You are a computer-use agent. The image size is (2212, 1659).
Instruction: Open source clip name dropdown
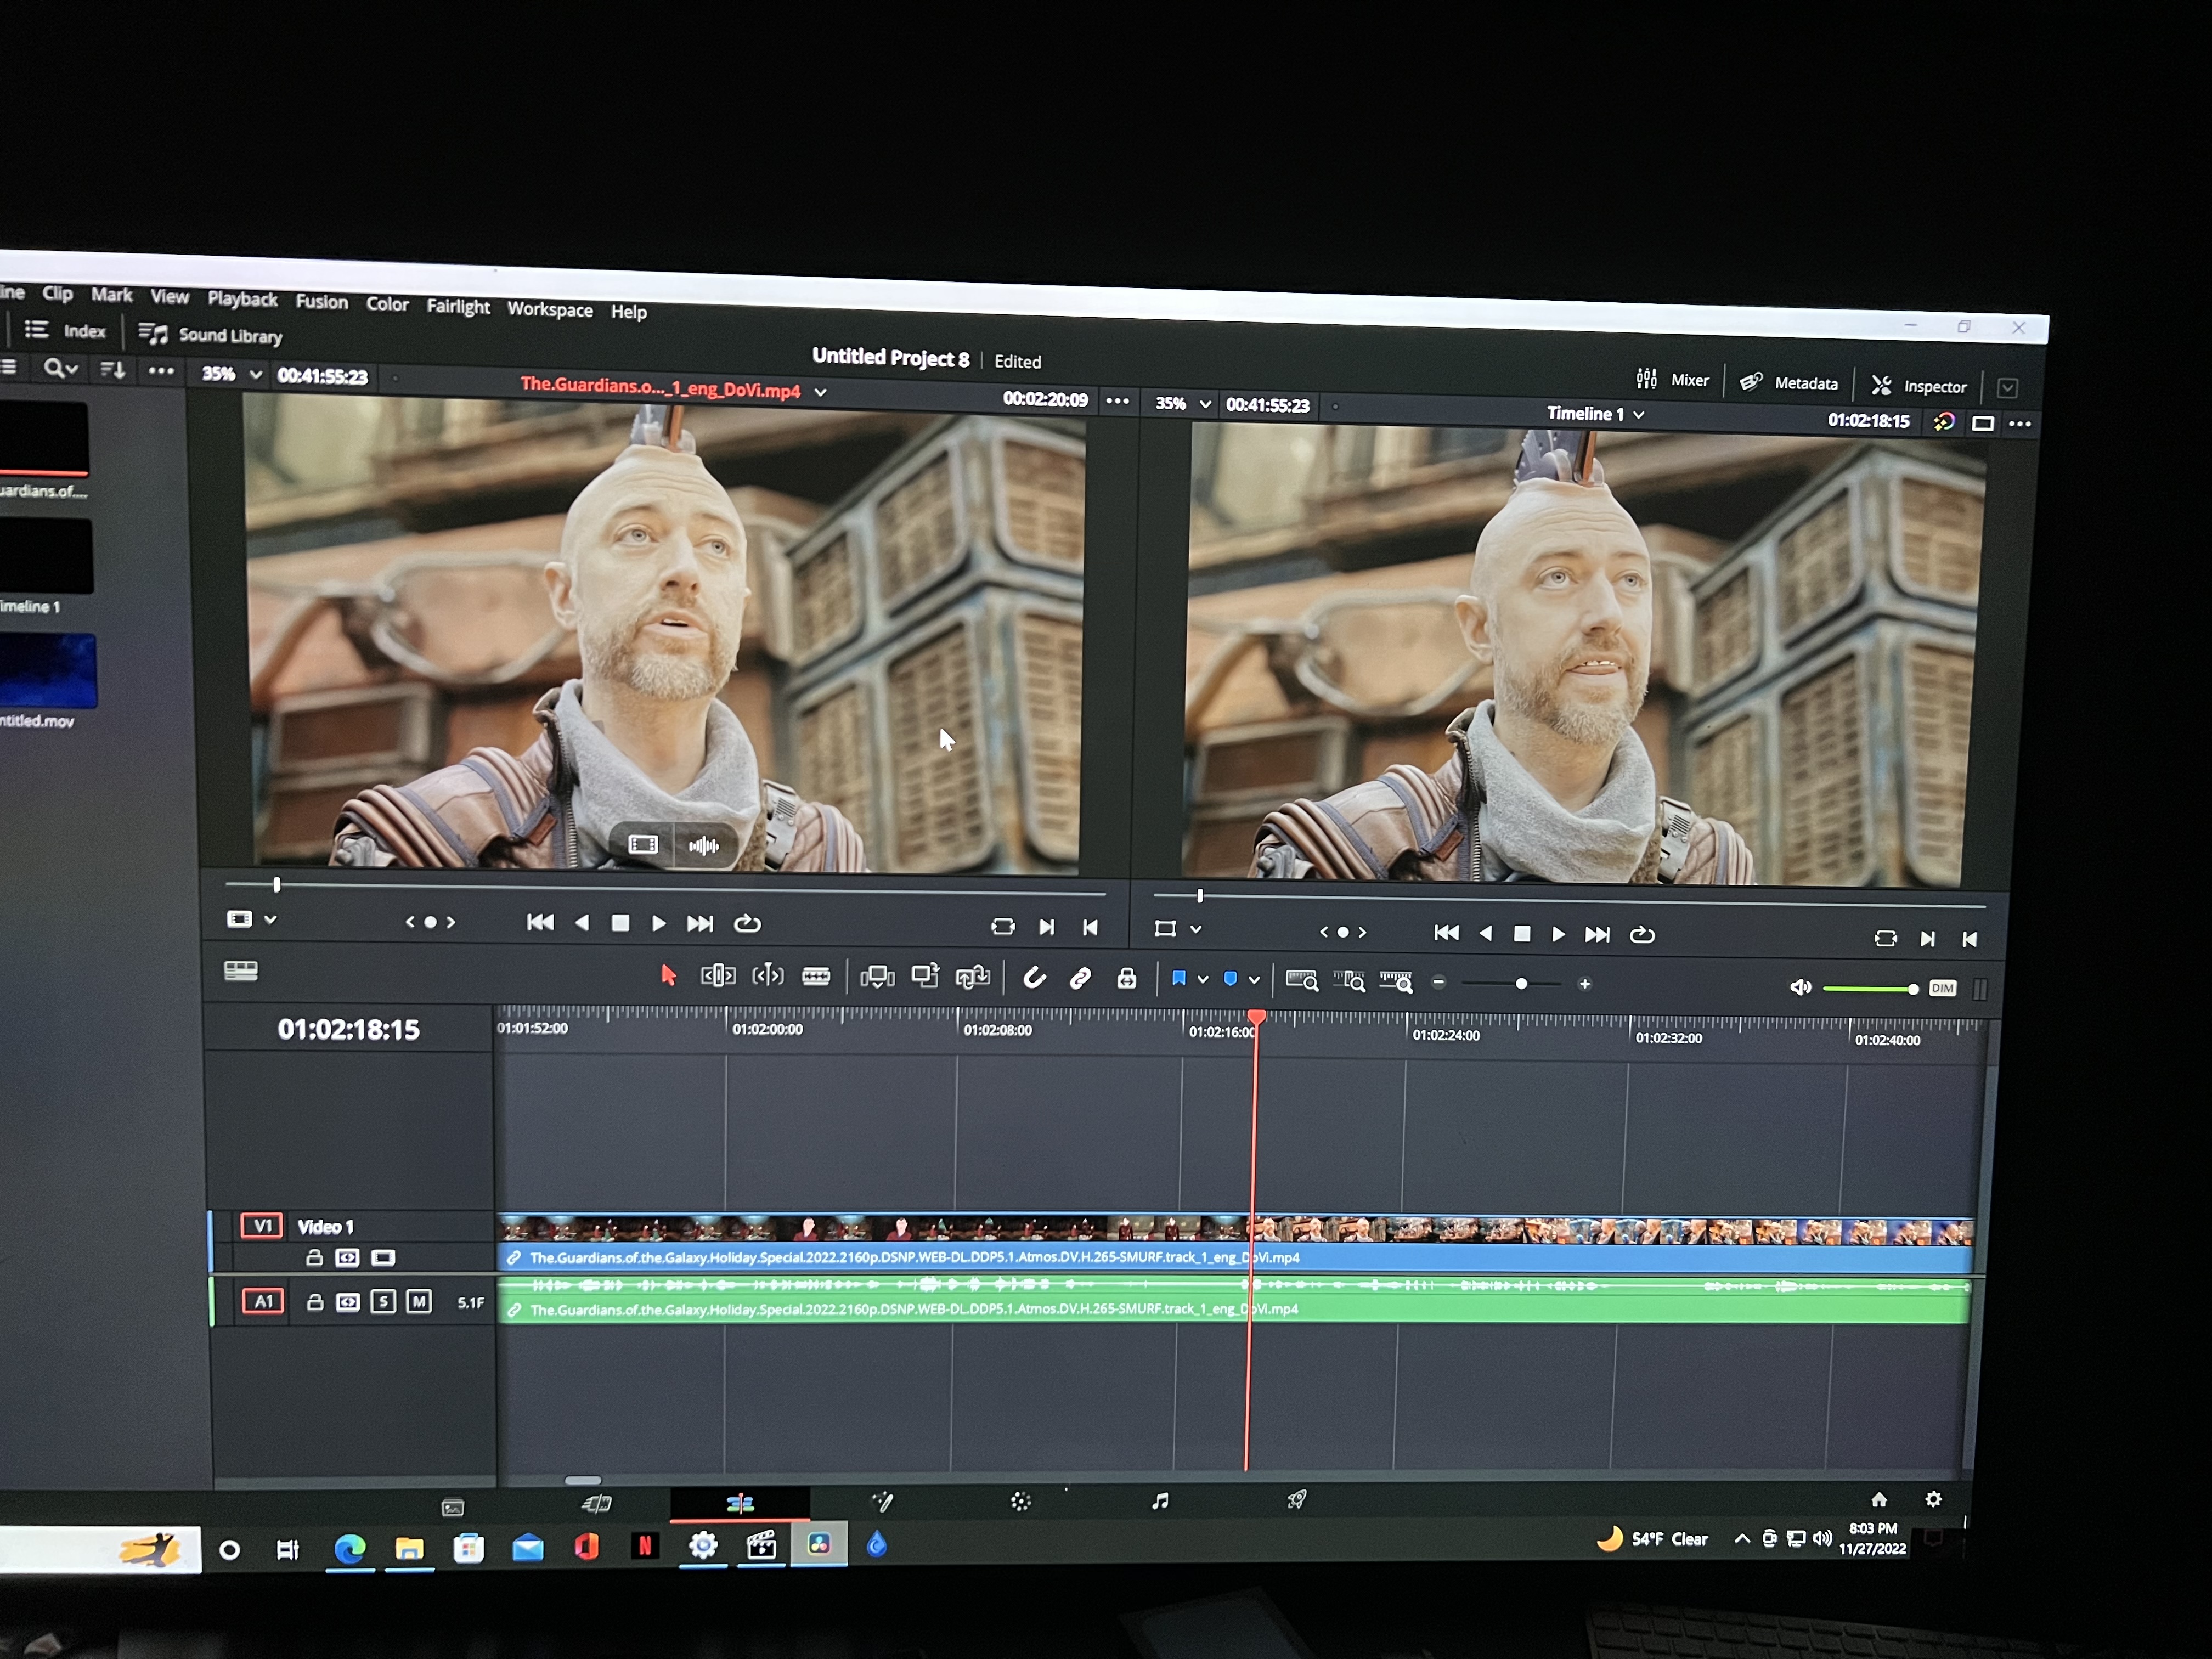tap(820, 393)
